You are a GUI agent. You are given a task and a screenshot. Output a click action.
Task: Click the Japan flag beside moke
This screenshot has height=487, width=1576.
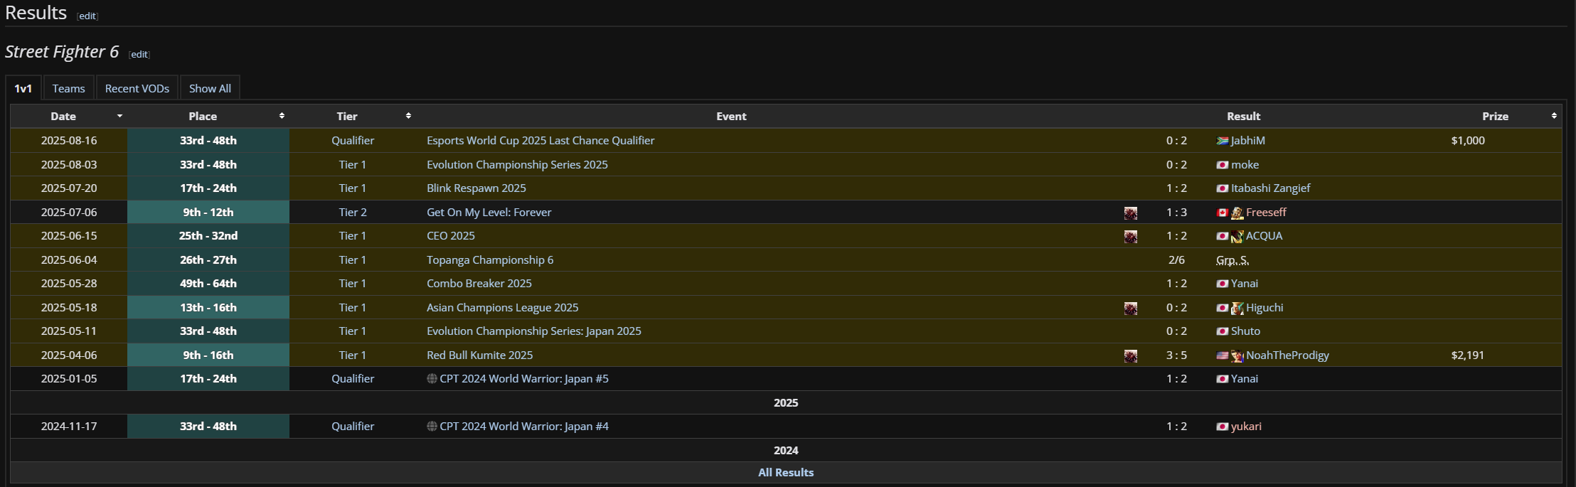[1223, 165]
